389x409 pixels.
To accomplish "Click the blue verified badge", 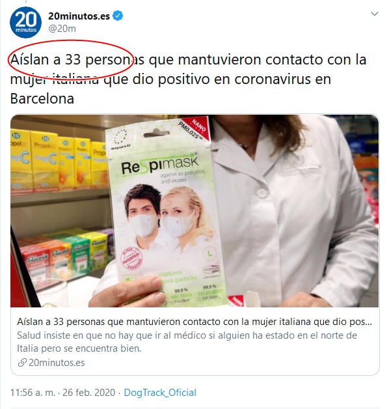I will click(x=118, y=16).
